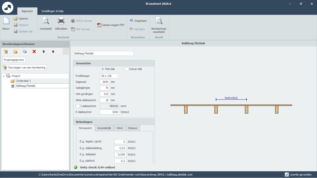This screenshot has height=178, width=317.
Task: Open Profielnaam selector ellipsis button
Action: pos(118,76)
